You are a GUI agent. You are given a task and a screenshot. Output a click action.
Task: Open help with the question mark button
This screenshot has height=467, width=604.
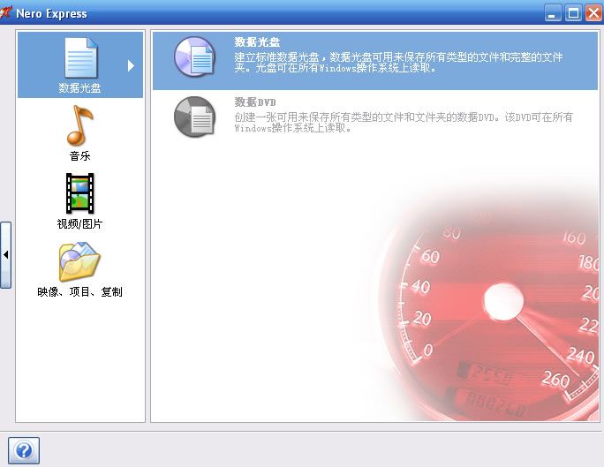coord(24,450)
